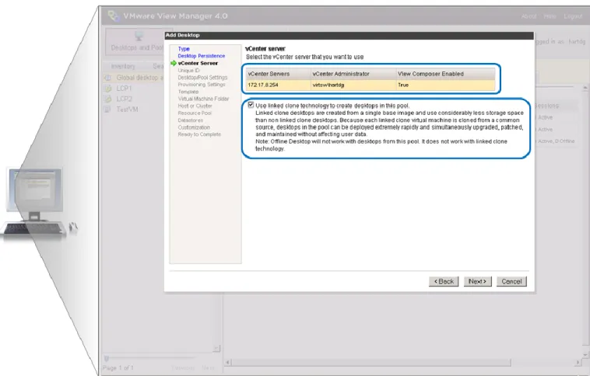Switch to the Inventory tab

123,66
